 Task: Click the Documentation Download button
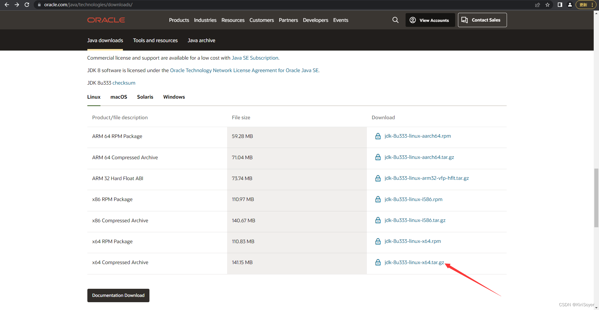pos(118,295)
